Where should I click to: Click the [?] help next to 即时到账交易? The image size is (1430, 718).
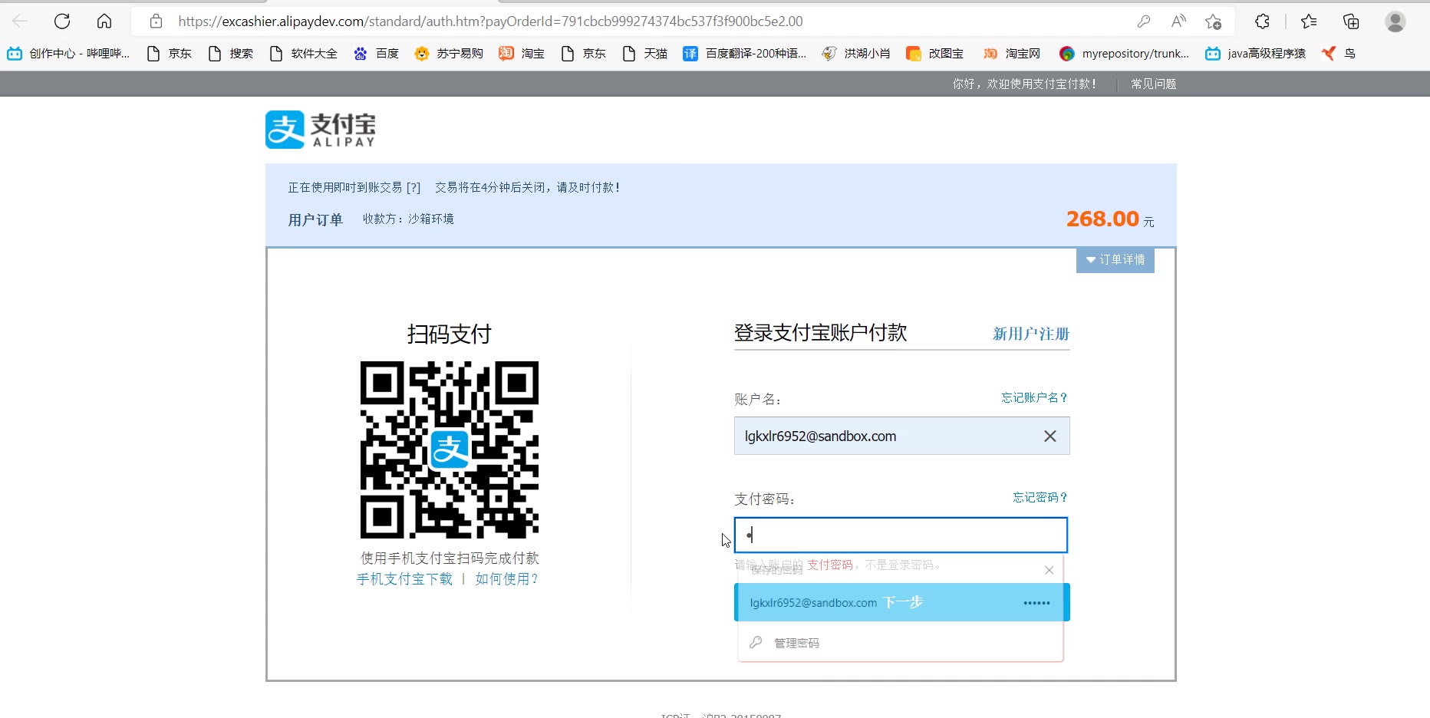414,187
